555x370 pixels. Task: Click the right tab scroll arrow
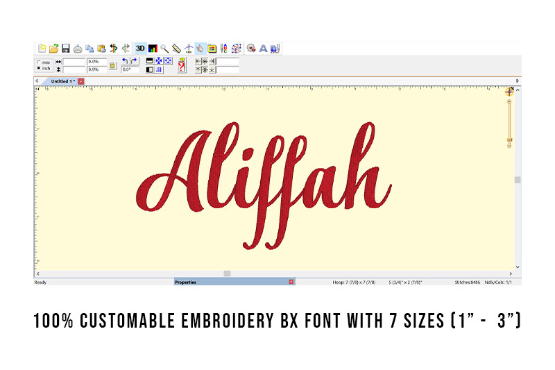pyautogui.click(x=517, y=81)
